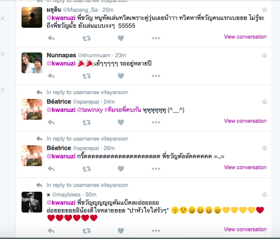Like the @maybiess tweet
This screenshot has height=239, width=280.
(x=121, y=231)
